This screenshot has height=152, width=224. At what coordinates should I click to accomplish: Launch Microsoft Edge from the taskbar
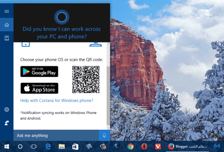tap(48, 146)
